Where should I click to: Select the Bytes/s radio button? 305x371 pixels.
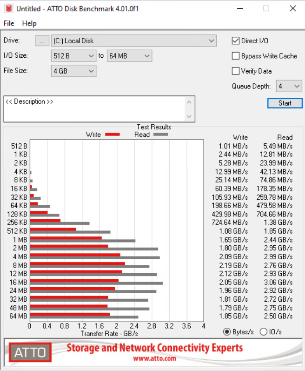tap(227, 332)
